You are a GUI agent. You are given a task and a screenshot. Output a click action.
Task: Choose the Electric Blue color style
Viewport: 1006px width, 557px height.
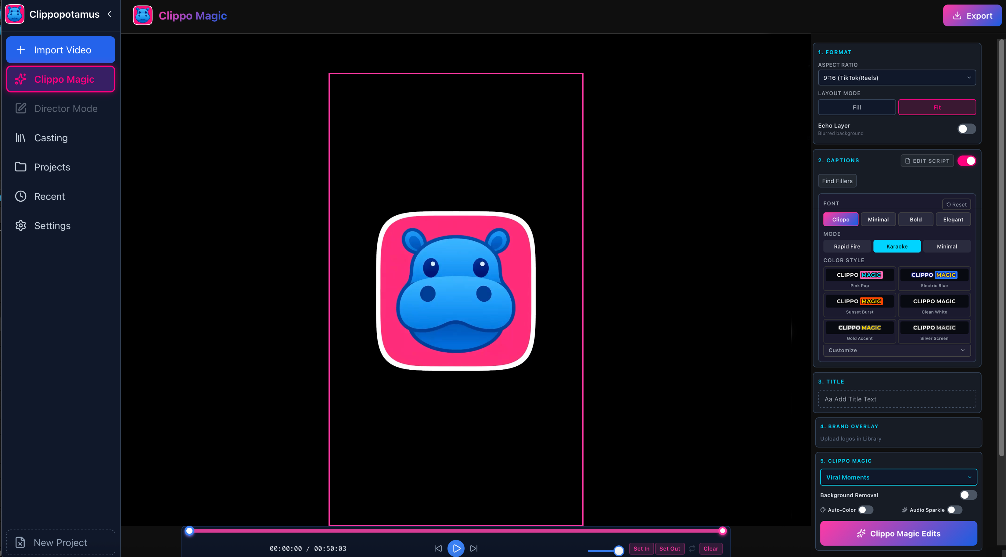(x=934, y=278)
